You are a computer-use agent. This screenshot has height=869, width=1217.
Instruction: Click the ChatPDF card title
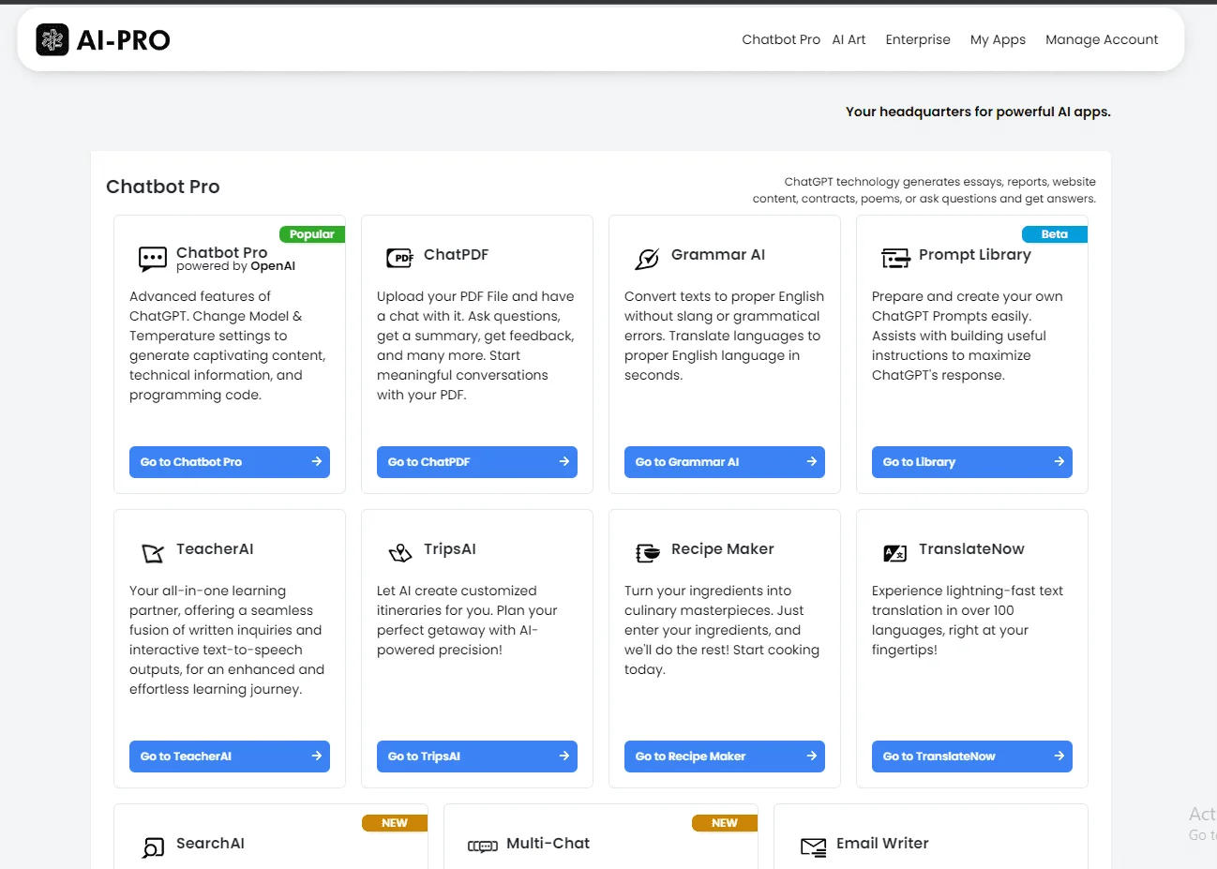(x=456, y=255)
